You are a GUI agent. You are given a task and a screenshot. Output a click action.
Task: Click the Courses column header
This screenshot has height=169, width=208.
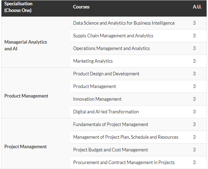(x=81, y=7)
